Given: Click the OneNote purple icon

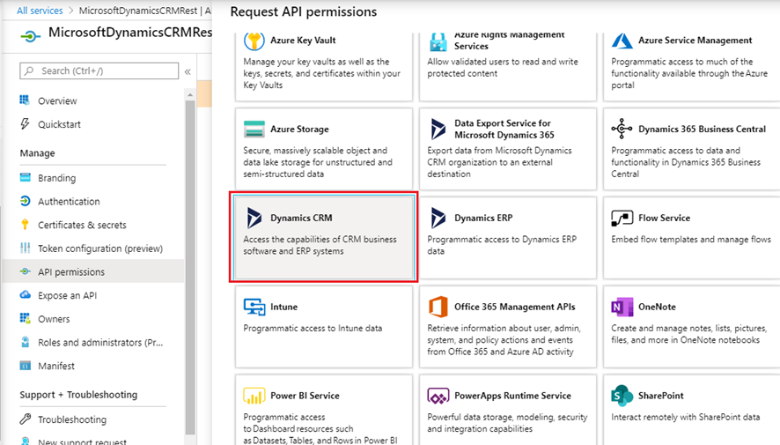Looking at the screenshot, I should (622, 307).
